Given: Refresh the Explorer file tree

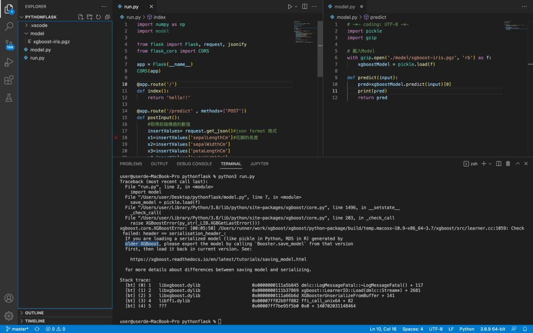Looking at the screenshot, I should (x=98, y=17).
